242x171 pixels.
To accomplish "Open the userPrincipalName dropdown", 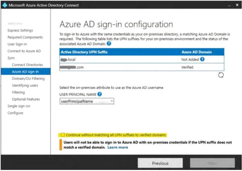I will 87,101.
